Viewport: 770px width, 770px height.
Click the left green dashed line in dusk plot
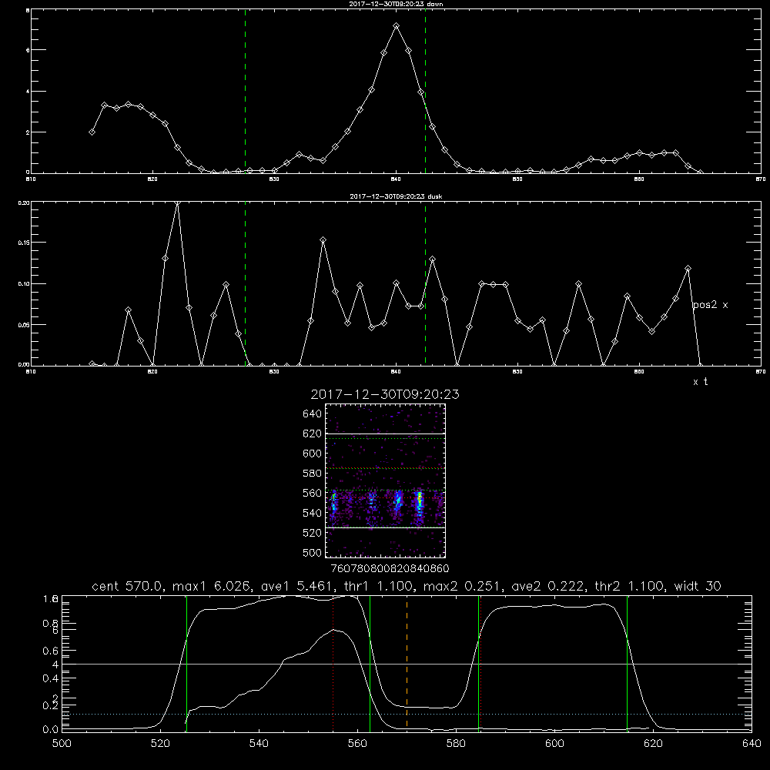pos(245,284)
